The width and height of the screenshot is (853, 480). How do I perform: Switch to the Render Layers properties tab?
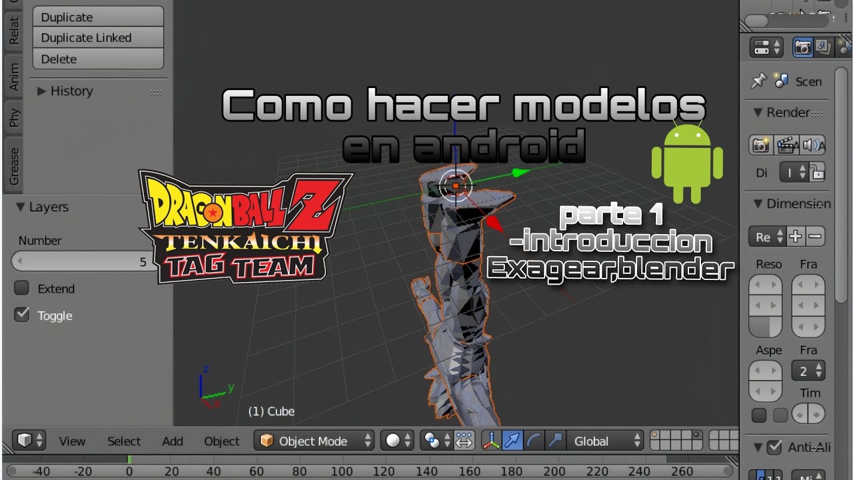tap(823, 47)
